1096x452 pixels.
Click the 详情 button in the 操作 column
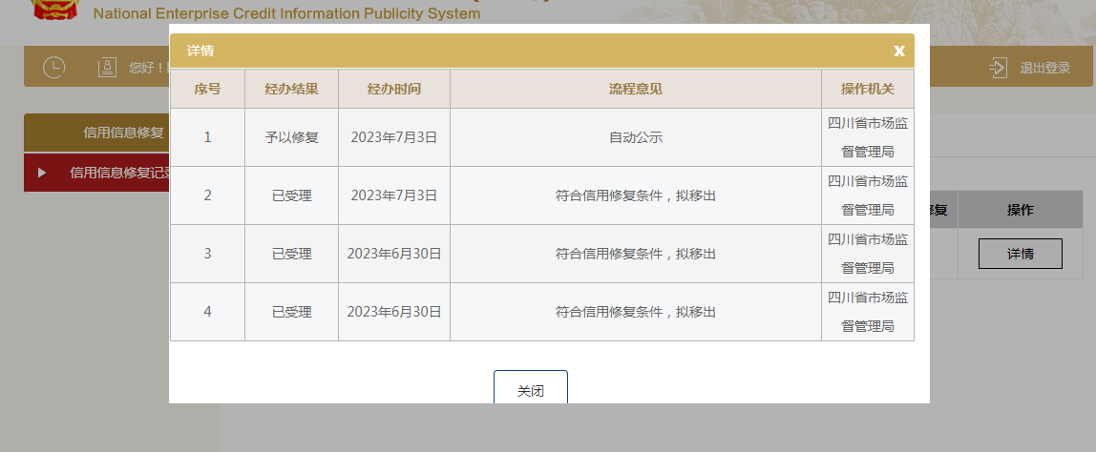[1020, 254]
